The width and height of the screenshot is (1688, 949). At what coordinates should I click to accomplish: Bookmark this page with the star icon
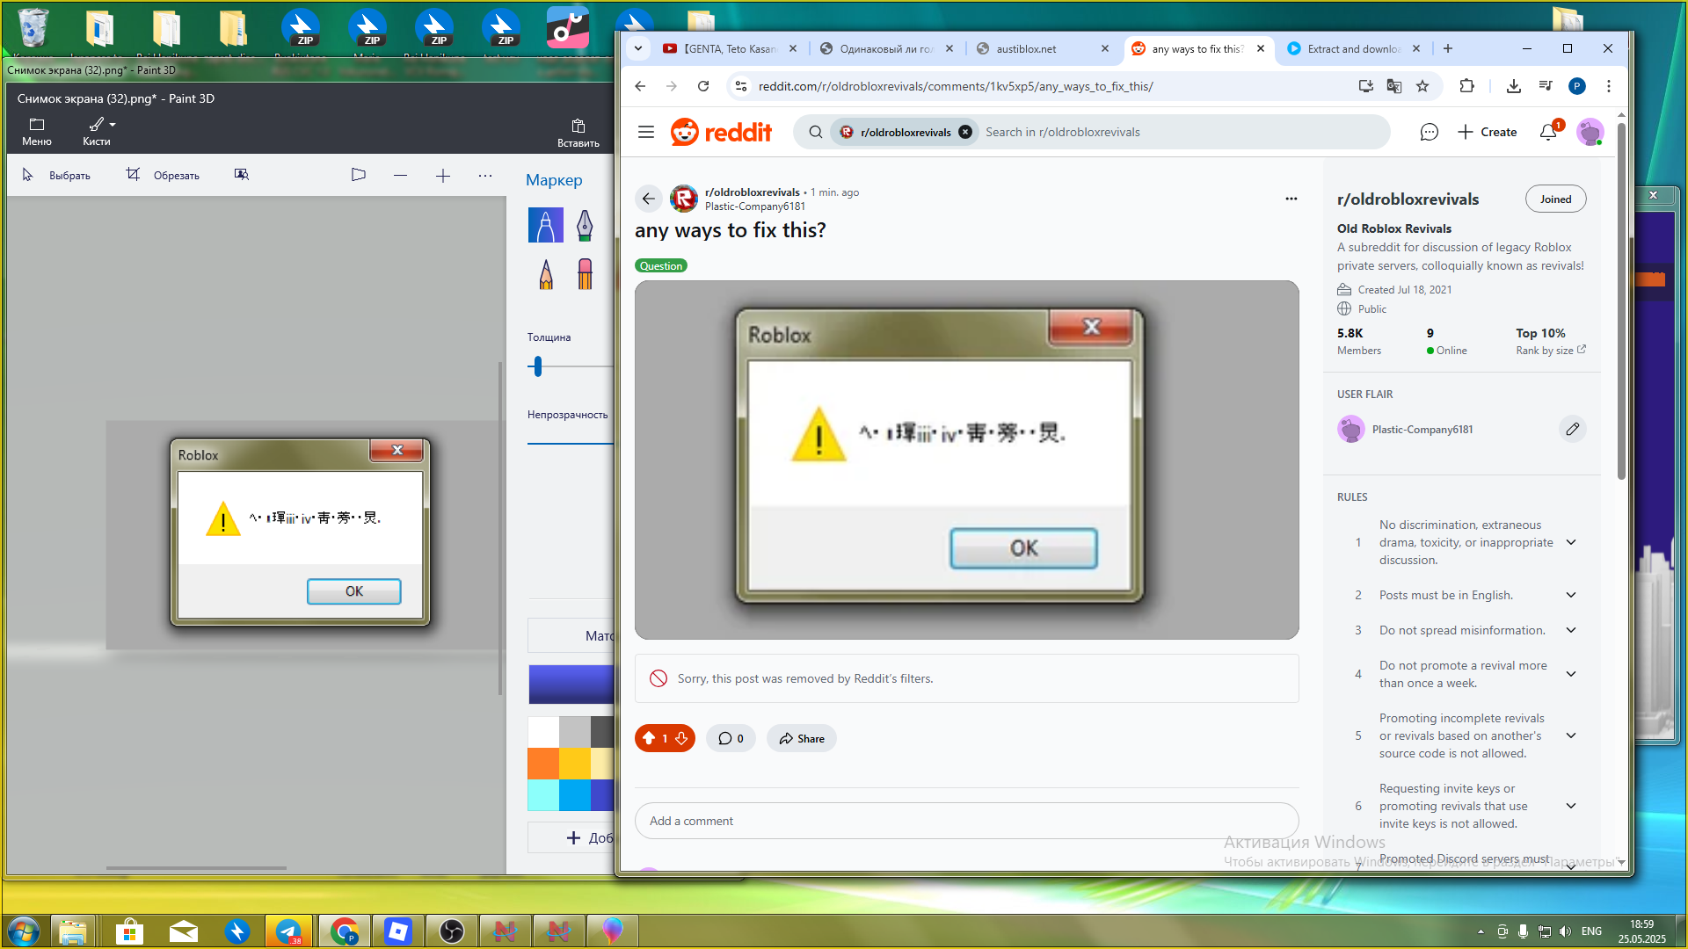1422,86
